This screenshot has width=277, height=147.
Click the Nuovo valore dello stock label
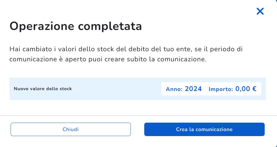tap(43, 89)
